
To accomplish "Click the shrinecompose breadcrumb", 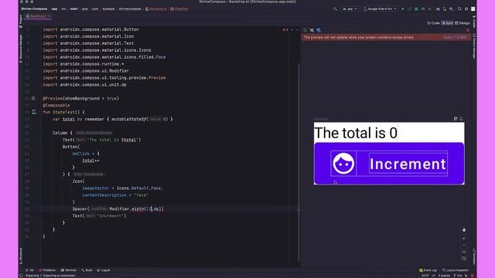I will click(x=130, y=8).
